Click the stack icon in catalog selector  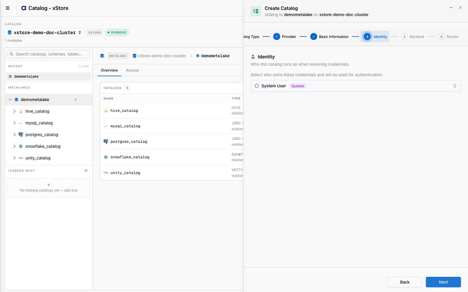click(x=10, y=32)
